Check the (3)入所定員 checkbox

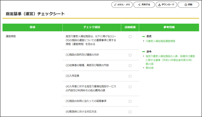click(x=130, y=76)
